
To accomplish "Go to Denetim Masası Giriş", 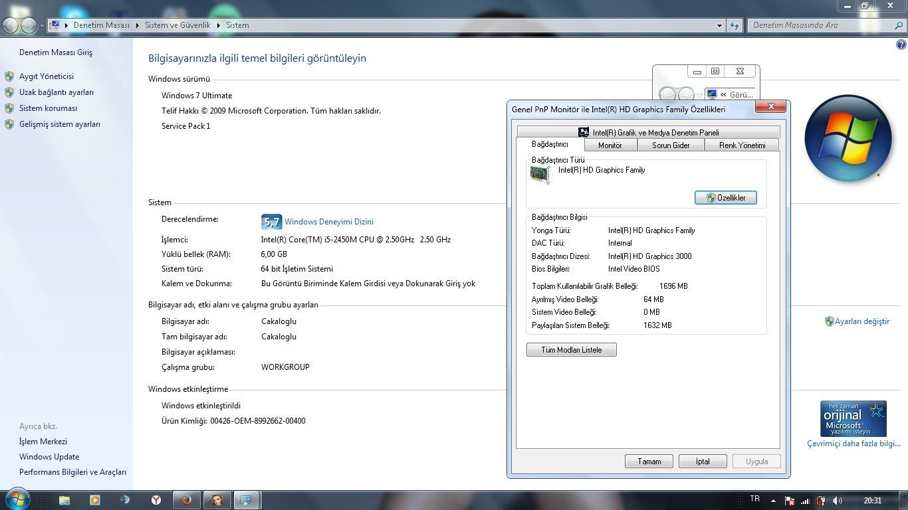I will point(56,52).
